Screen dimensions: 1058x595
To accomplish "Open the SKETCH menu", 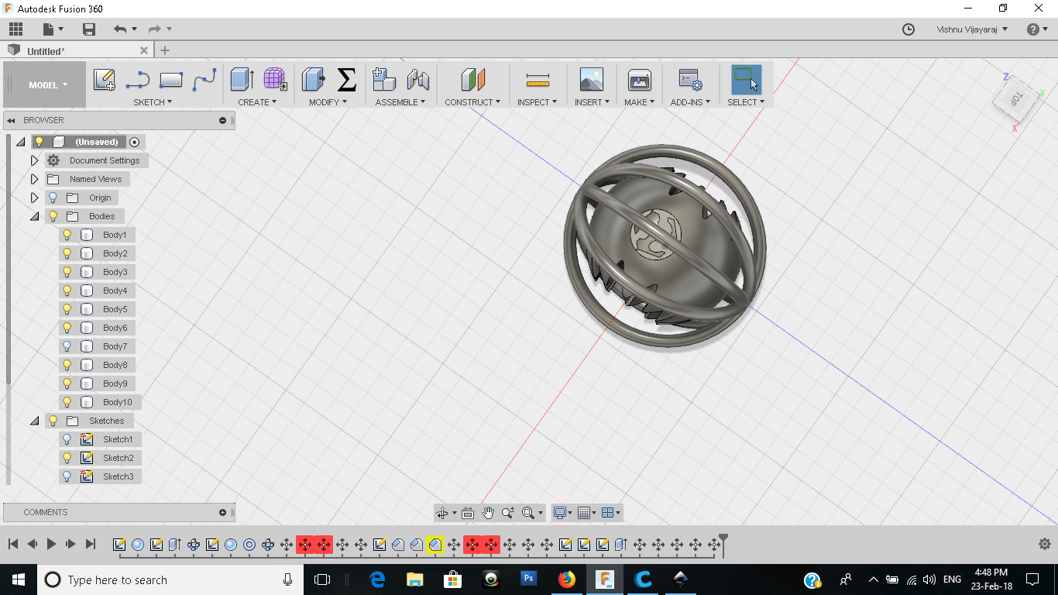I will click(153, 102).
